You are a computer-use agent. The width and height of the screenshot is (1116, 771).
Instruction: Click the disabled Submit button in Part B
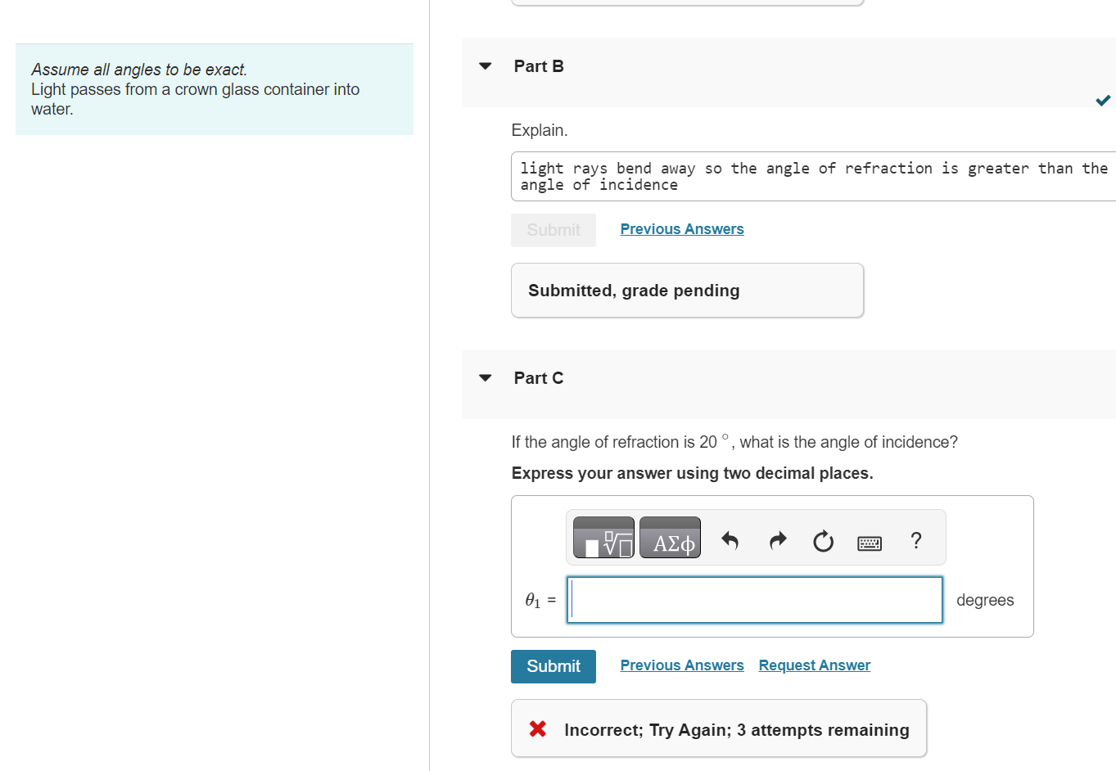coord(553,230)
